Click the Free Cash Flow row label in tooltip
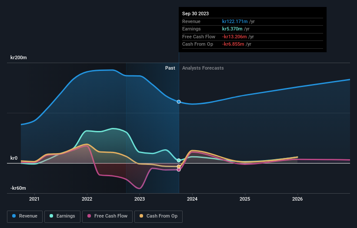The height and width of the screenshot is (228, 357). pyautogui.click(x=199, y=37)
